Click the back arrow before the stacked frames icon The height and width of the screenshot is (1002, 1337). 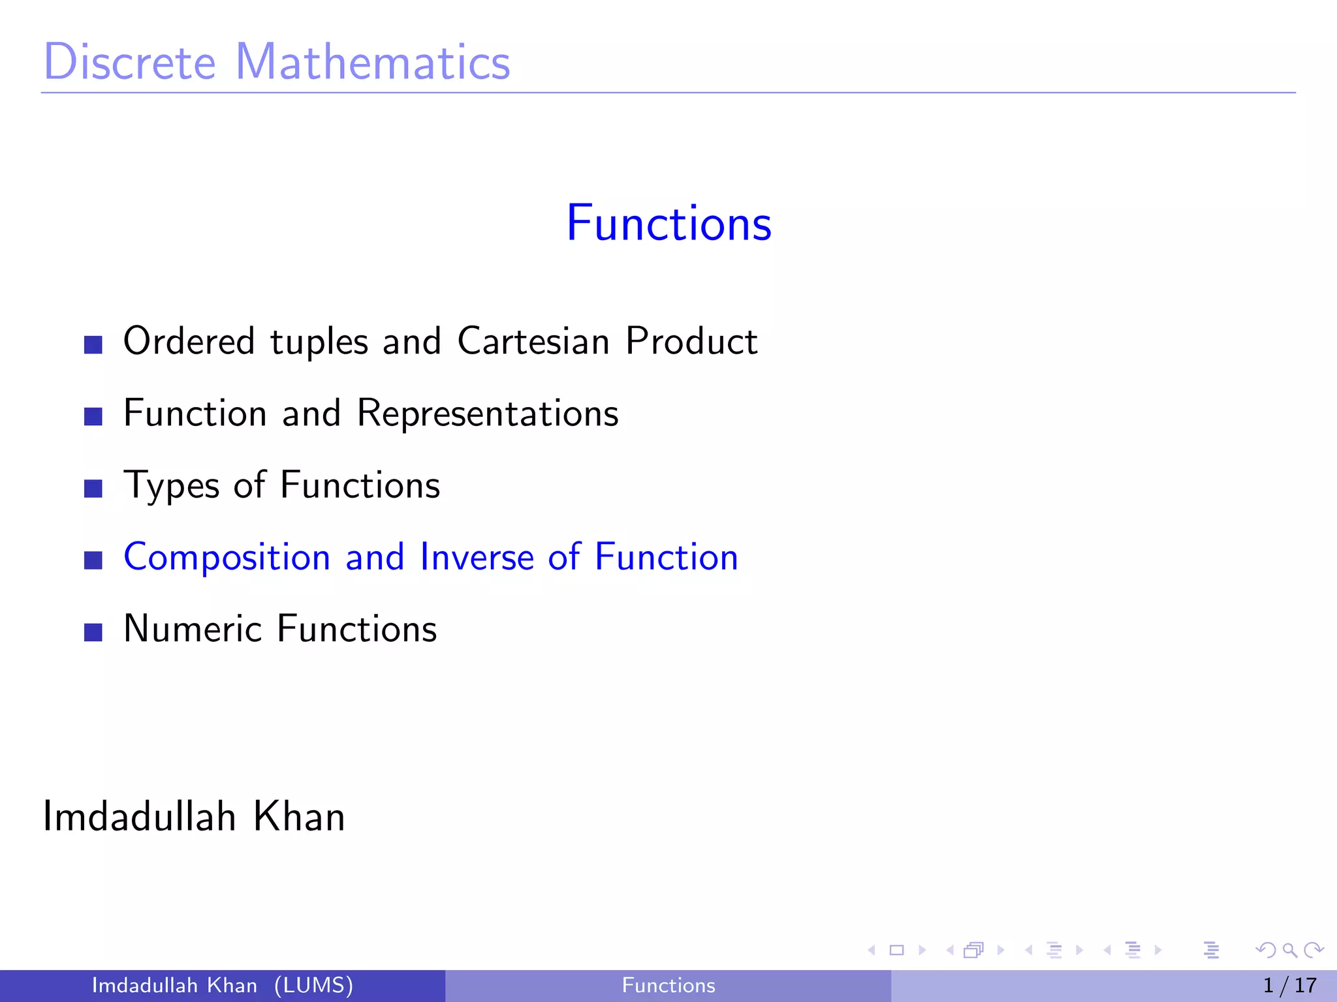[x=950, y=950]
